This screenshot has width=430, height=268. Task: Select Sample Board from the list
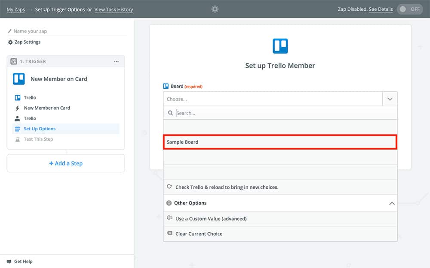(x=279, y=142)
